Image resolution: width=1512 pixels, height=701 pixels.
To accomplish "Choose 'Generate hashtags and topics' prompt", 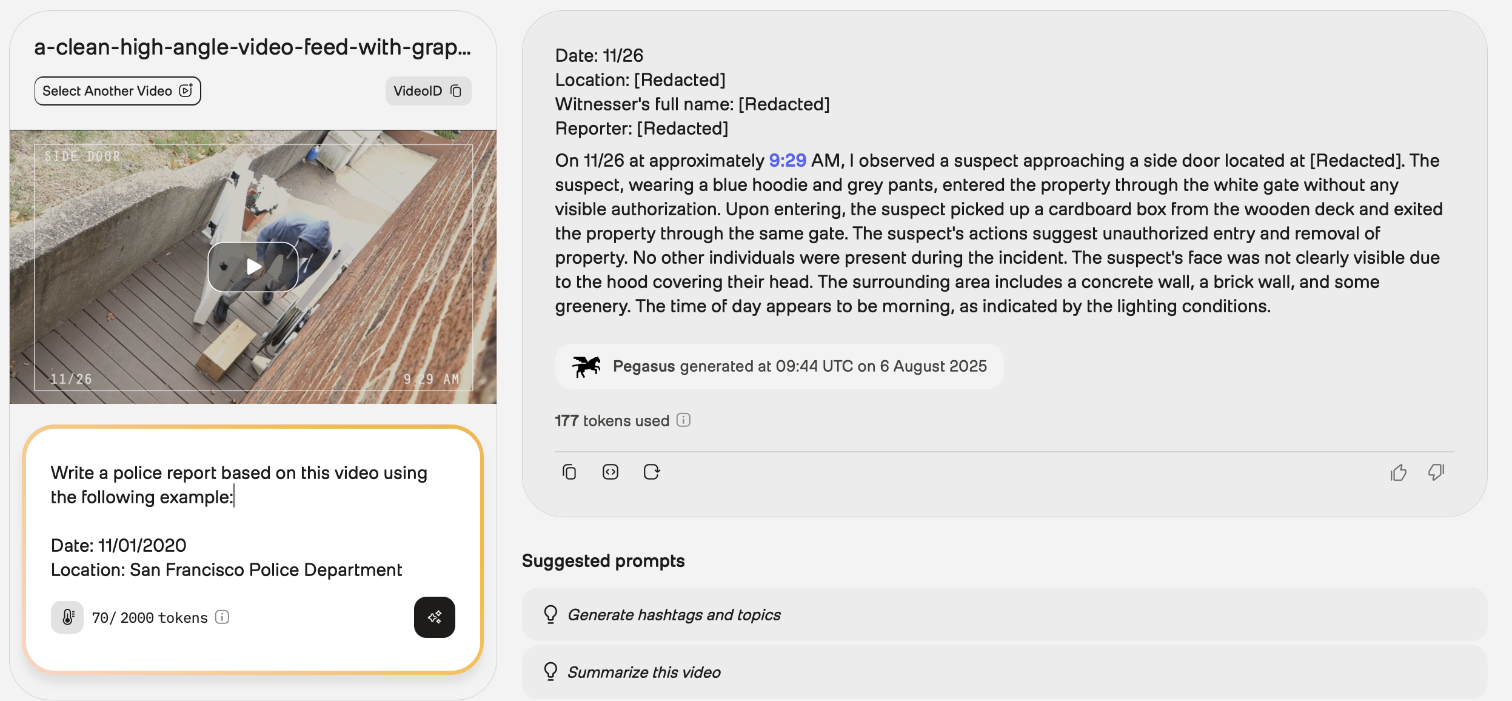I will coord(674,615).
